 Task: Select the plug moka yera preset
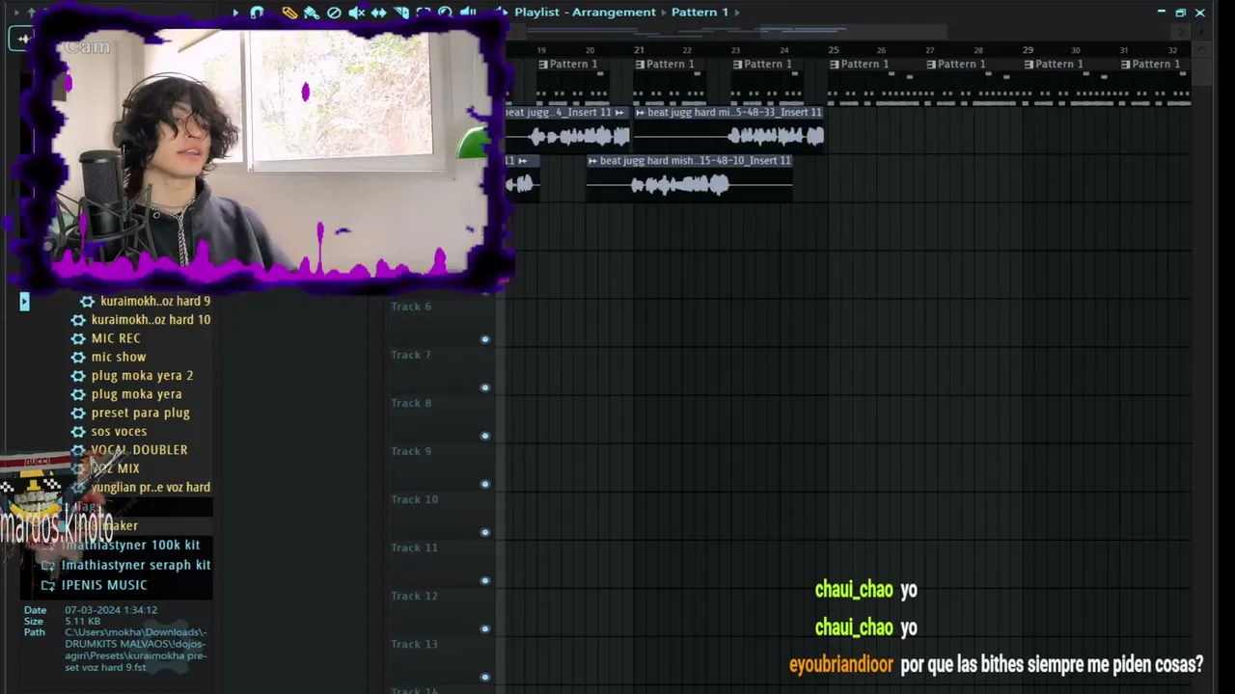pyautogui.click(x=136, y=394)
